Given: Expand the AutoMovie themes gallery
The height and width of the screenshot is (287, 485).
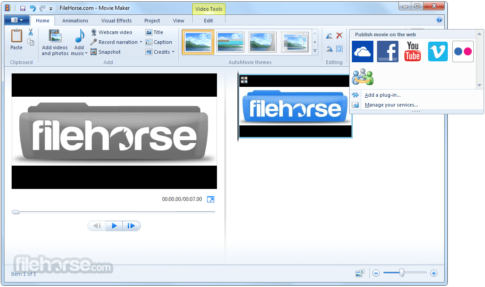Looking at the screenshot, I should [x=315, y=50].
